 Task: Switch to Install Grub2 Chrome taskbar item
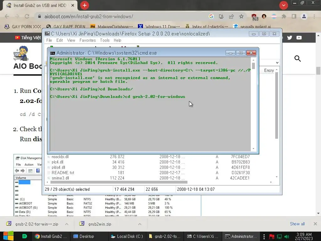click(51, 236)
